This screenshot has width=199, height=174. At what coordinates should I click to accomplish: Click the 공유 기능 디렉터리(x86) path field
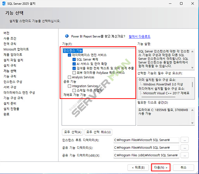146,155
